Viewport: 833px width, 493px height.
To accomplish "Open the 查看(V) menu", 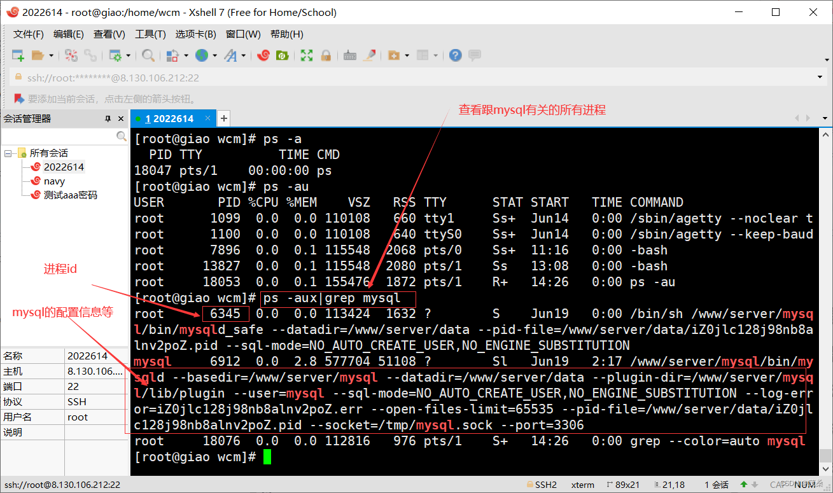I will click(x=109, y=34).
